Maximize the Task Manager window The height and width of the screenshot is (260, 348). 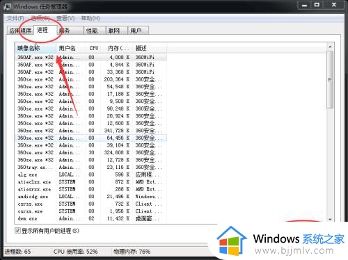[x=317, y=5]
